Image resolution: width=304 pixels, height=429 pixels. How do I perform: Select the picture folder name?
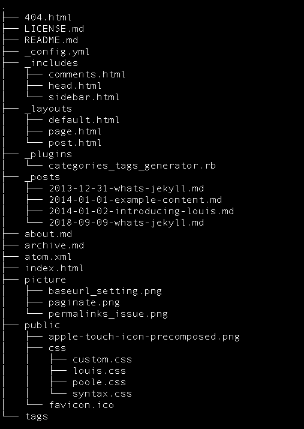point(46,280)
